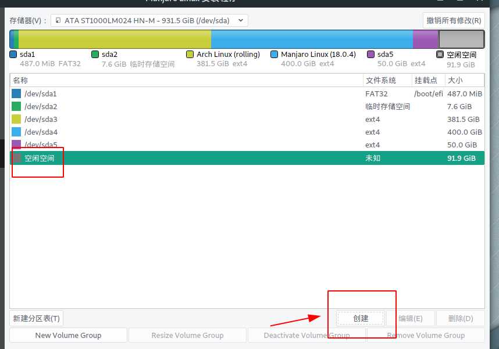The height and width of the screenshot is (349, 499).
Task: Click the sda2 legend color swatch
Action: click(95, 55)
